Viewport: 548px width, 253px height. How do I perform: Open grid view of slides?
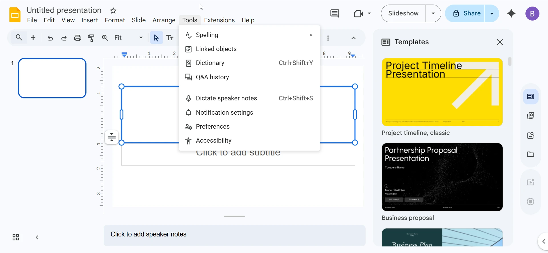pyautogui.click(x=16, y=237)
